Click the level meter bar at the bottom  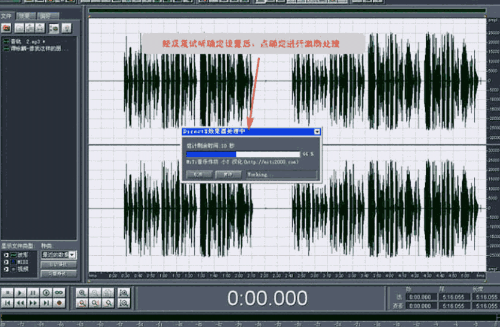[248, 317]
